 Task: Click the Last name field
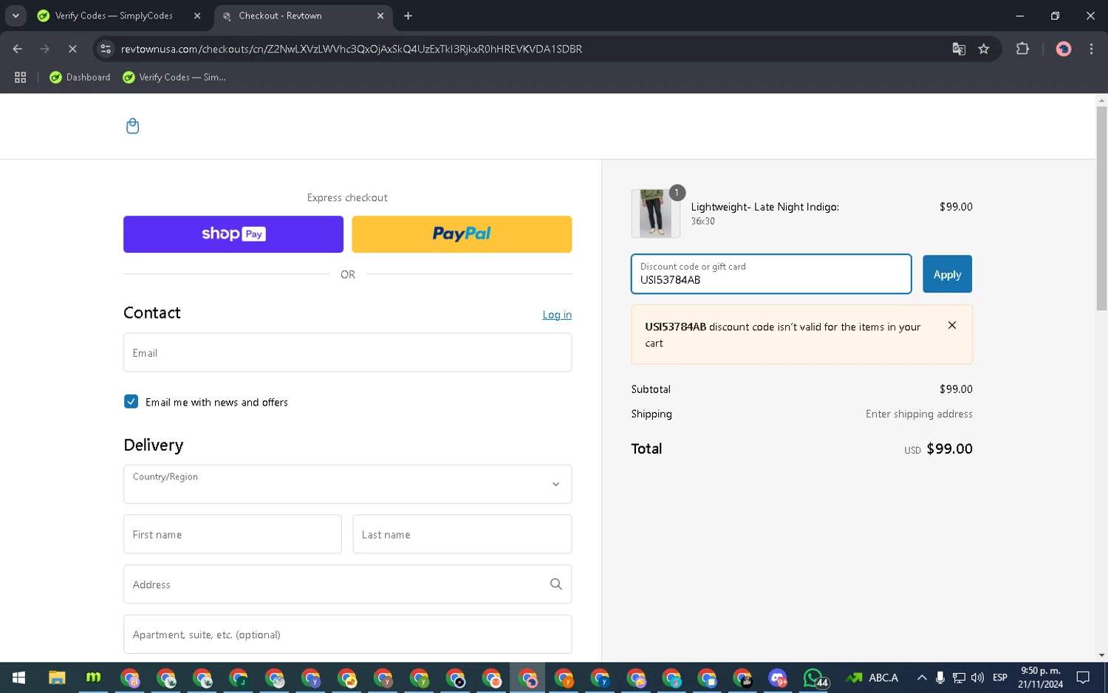(x=462, y=534)
